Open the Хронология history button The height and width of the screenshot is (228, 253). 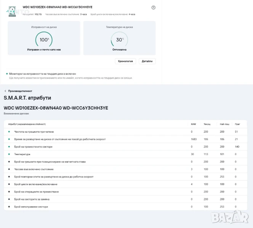pos(125,61)
